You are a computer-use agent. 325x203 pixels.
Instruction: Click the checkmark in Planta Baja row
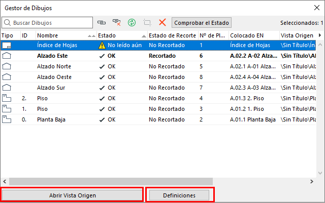point(102,119)
